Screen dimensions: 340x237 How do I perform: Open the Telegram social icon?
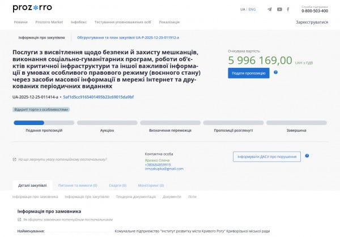pos(269,10)
